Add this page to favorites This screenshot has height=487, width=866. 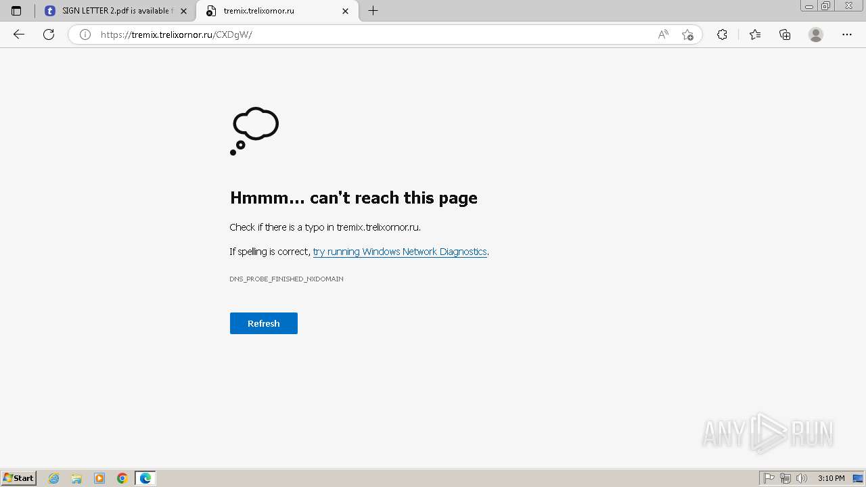click(687, 34)
